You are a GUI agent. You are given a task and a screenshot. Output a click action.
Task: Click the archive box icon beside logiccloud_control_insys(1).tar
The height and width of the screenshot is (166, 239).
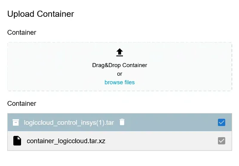point(16,123)
